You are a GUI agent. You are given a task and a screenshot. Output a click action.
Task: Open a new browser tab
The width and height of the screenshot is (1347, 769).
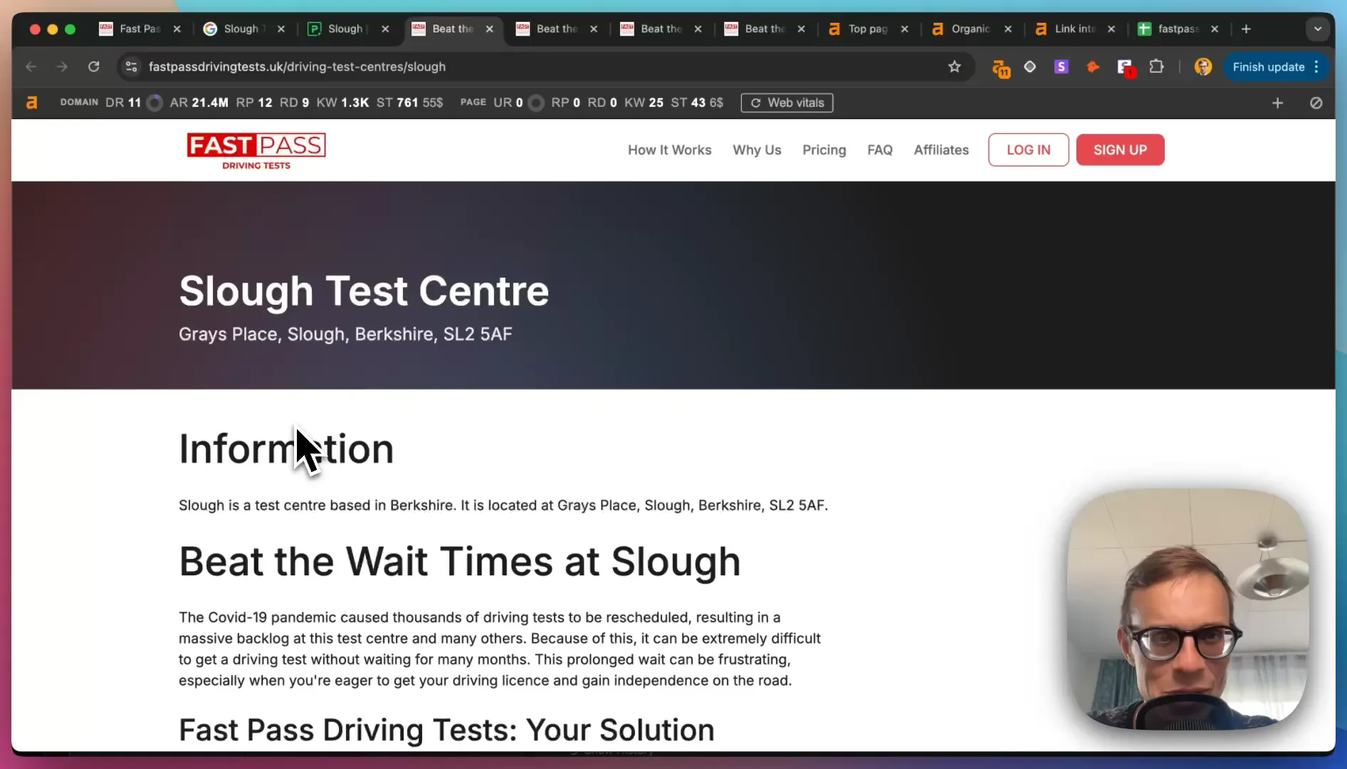tap(1246, 28)
